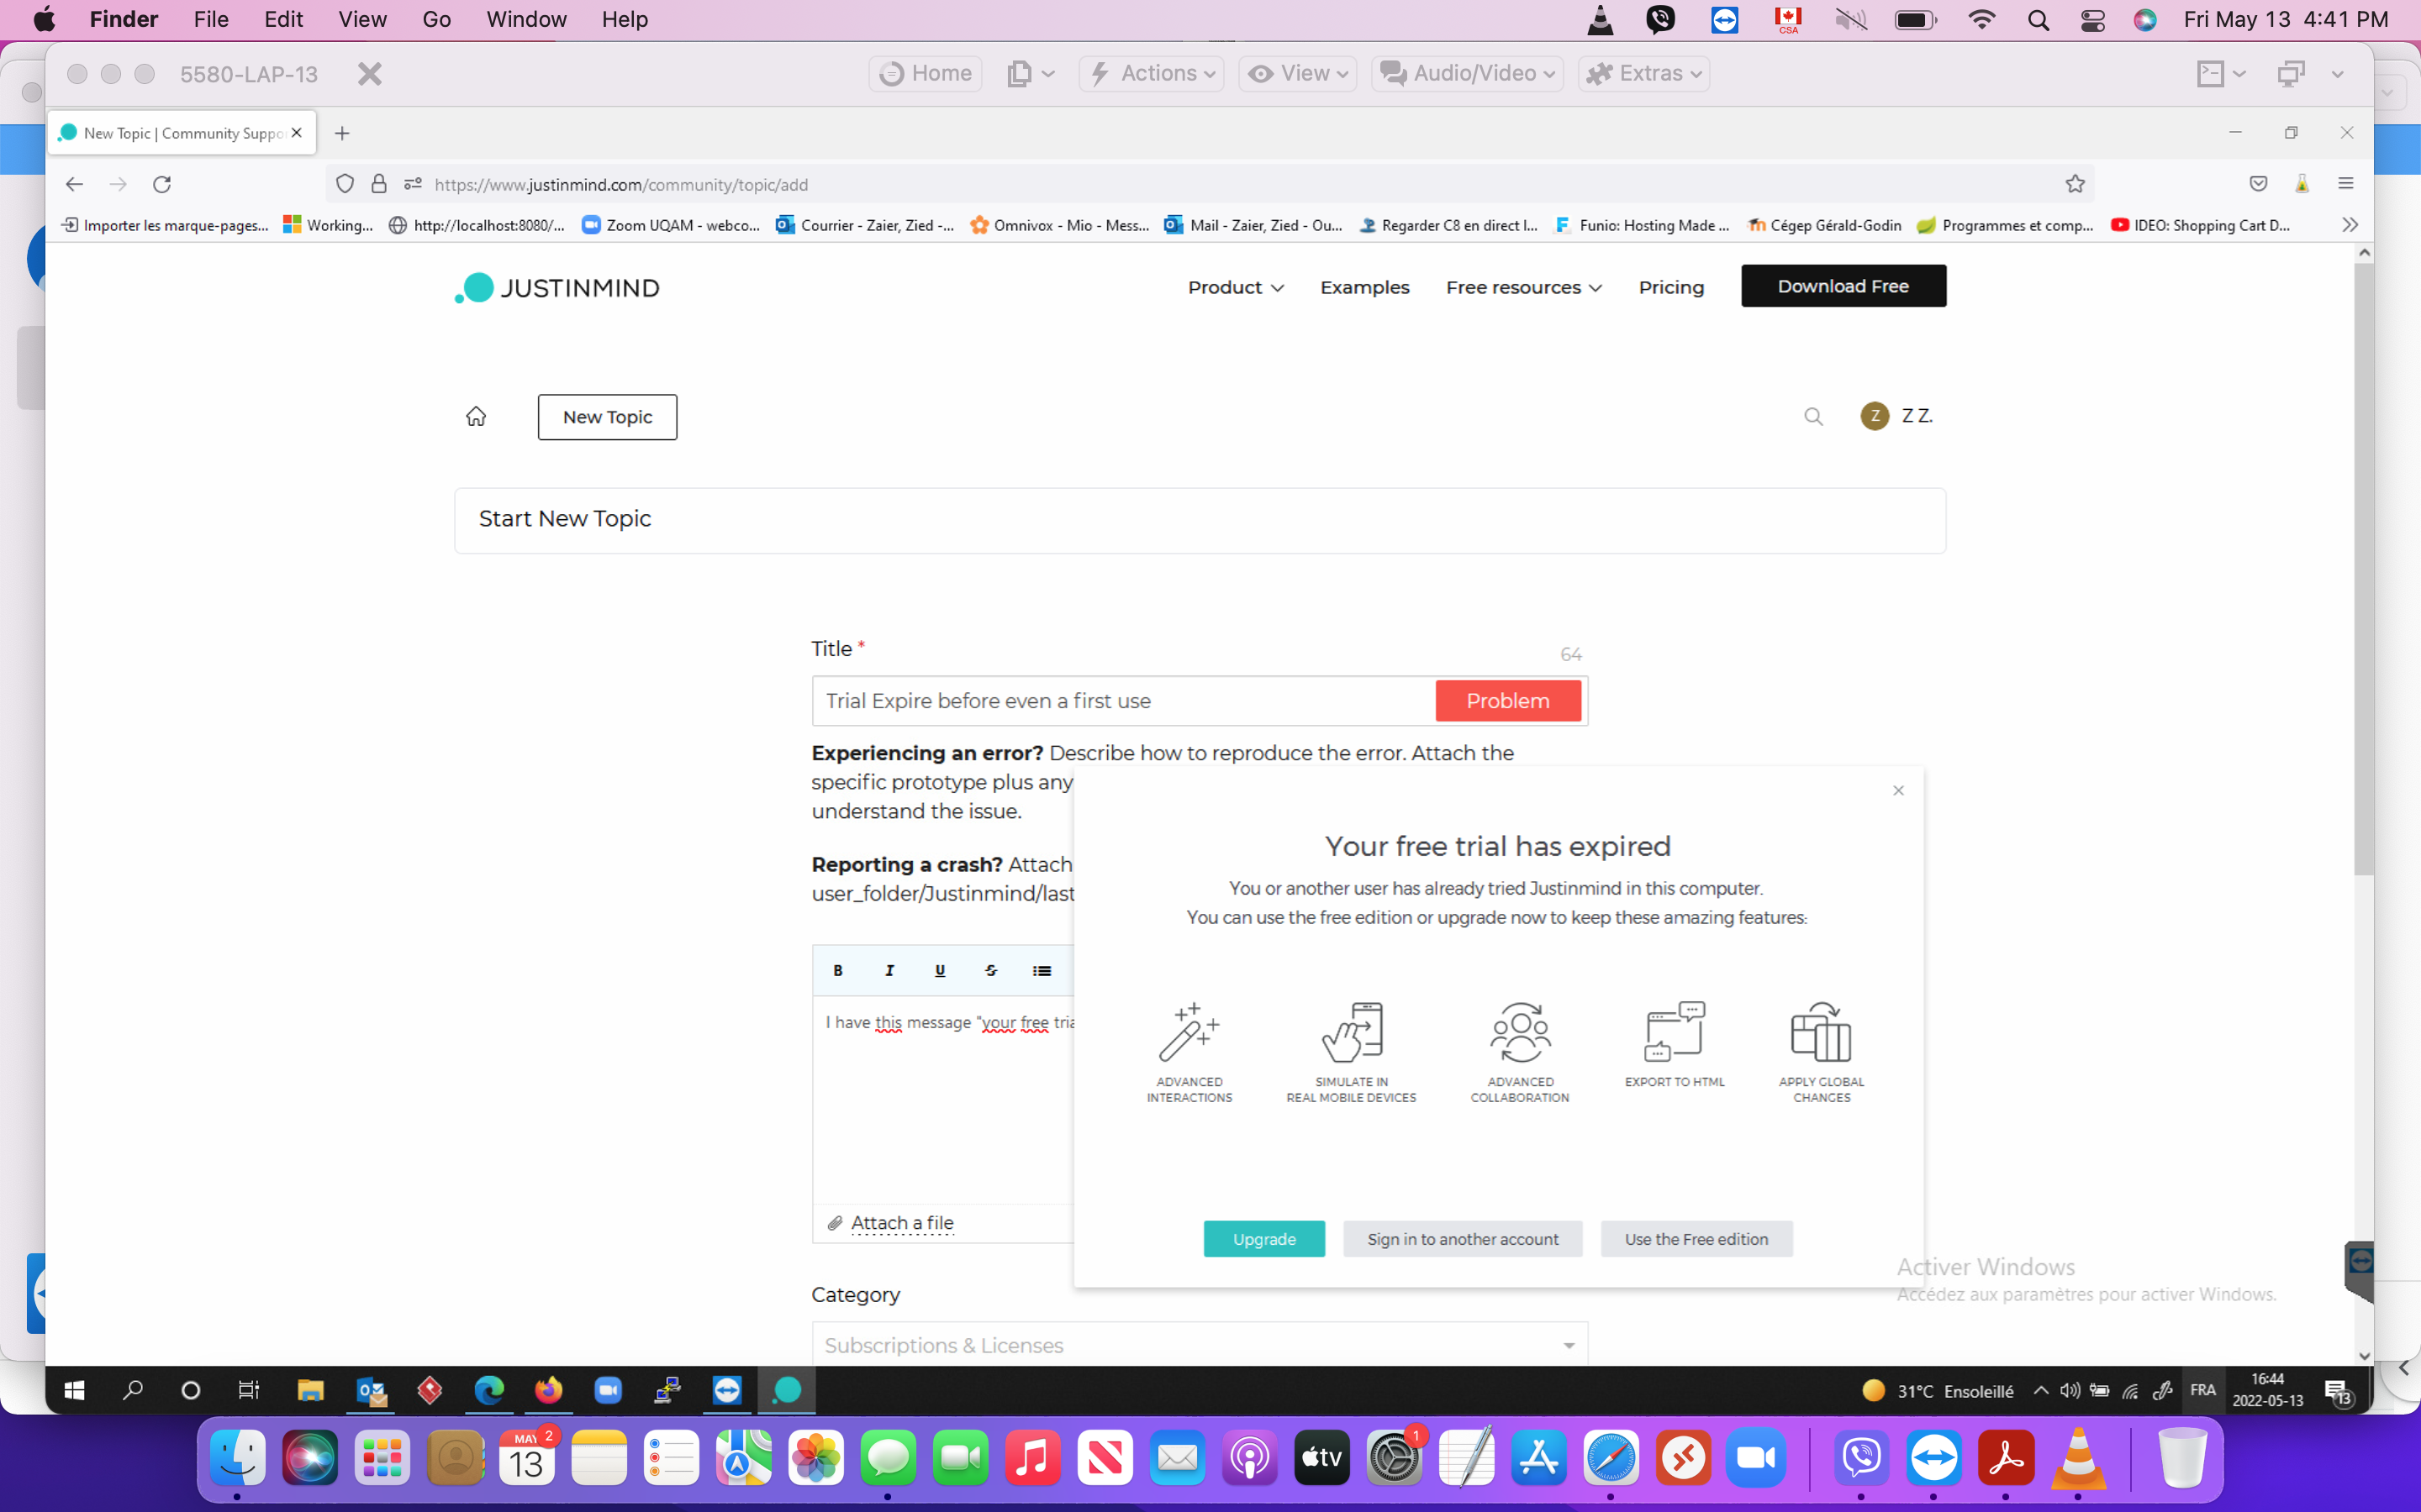Reload the page in browser
2421x1512 pixels.
(x=162, y=184)
